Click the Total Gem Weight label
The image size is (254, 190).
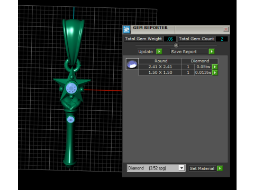pos(143,39)
